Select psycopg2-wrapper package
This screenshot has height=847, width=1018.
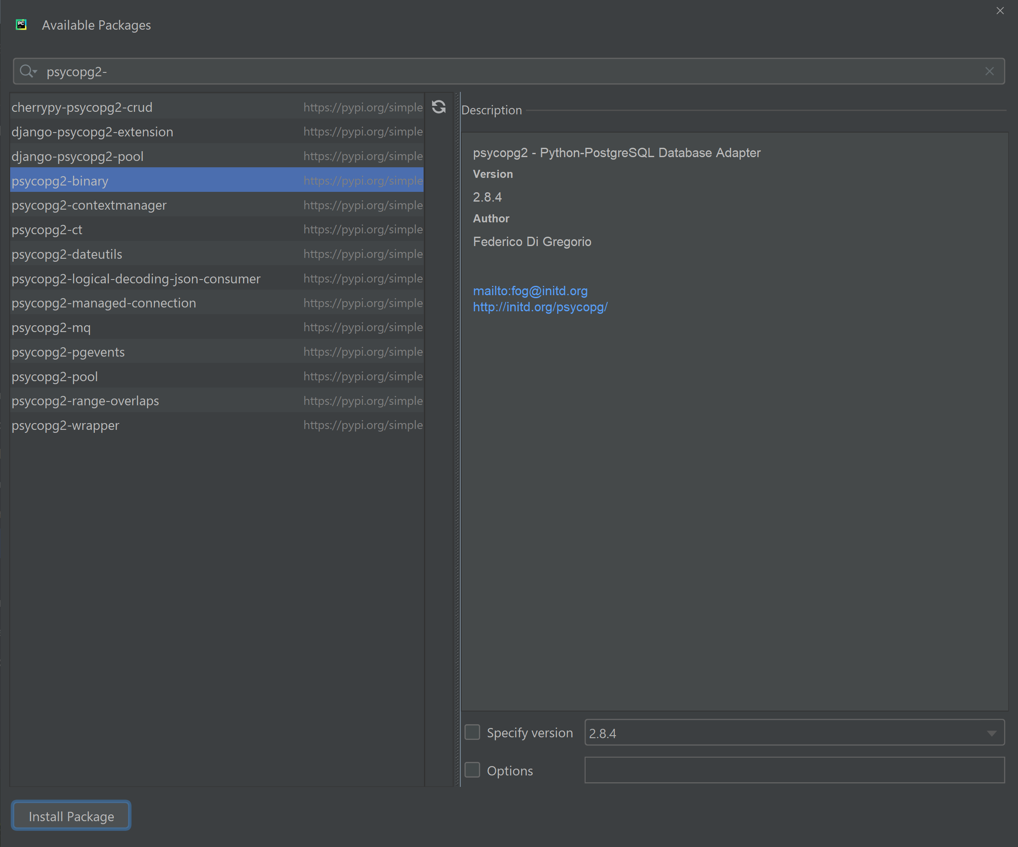pyautogui.click(x=66, y=426)
